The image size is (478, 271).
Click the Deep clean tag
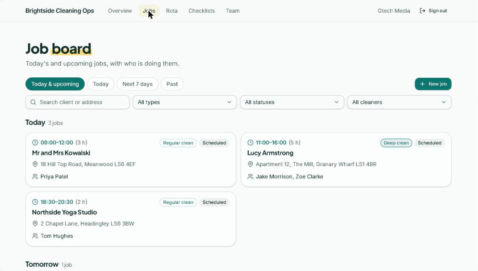click(x=396, y=143)
